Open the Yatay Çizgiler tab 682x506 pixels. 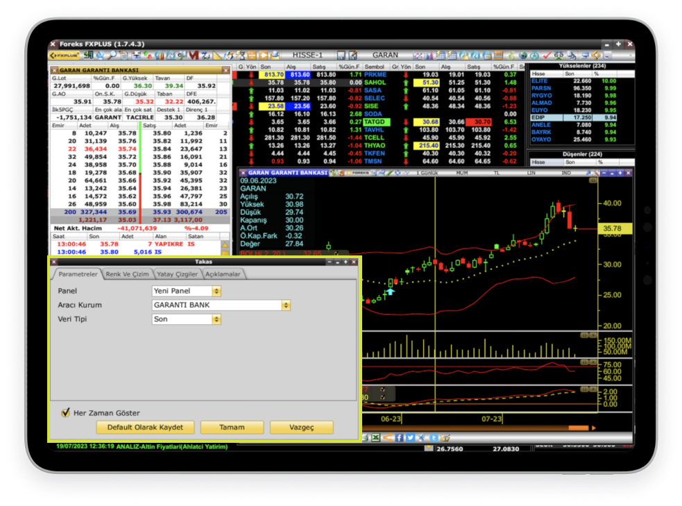pyautogui.click(x=177, y=274)
